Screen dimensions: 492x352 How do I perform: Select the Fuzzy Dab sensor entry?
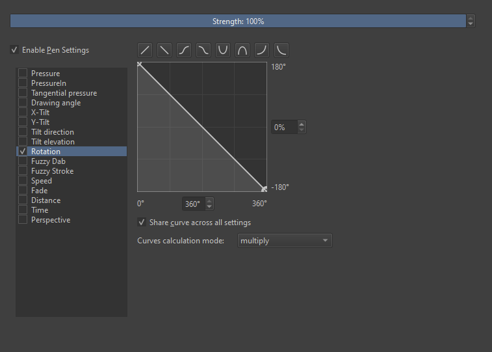(x=48, y=161)
